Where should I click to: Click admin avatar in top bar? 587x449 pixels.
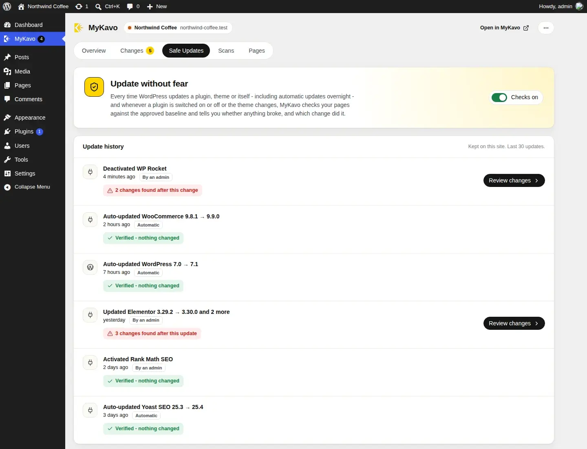coord(579,7)
